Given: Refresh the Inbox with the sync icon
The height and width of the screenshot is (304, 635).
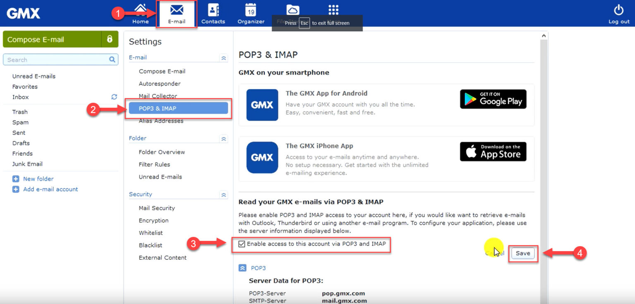Looking at the screenshot, I should coord(114,97).
